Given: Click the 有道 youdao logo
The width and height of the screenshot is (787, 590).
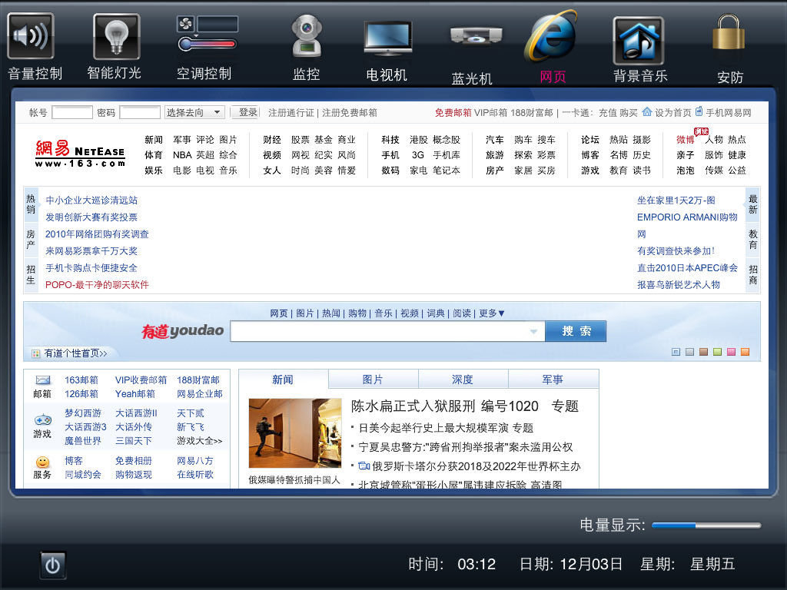Looking at the screenshot, I should tap(183, 330).
